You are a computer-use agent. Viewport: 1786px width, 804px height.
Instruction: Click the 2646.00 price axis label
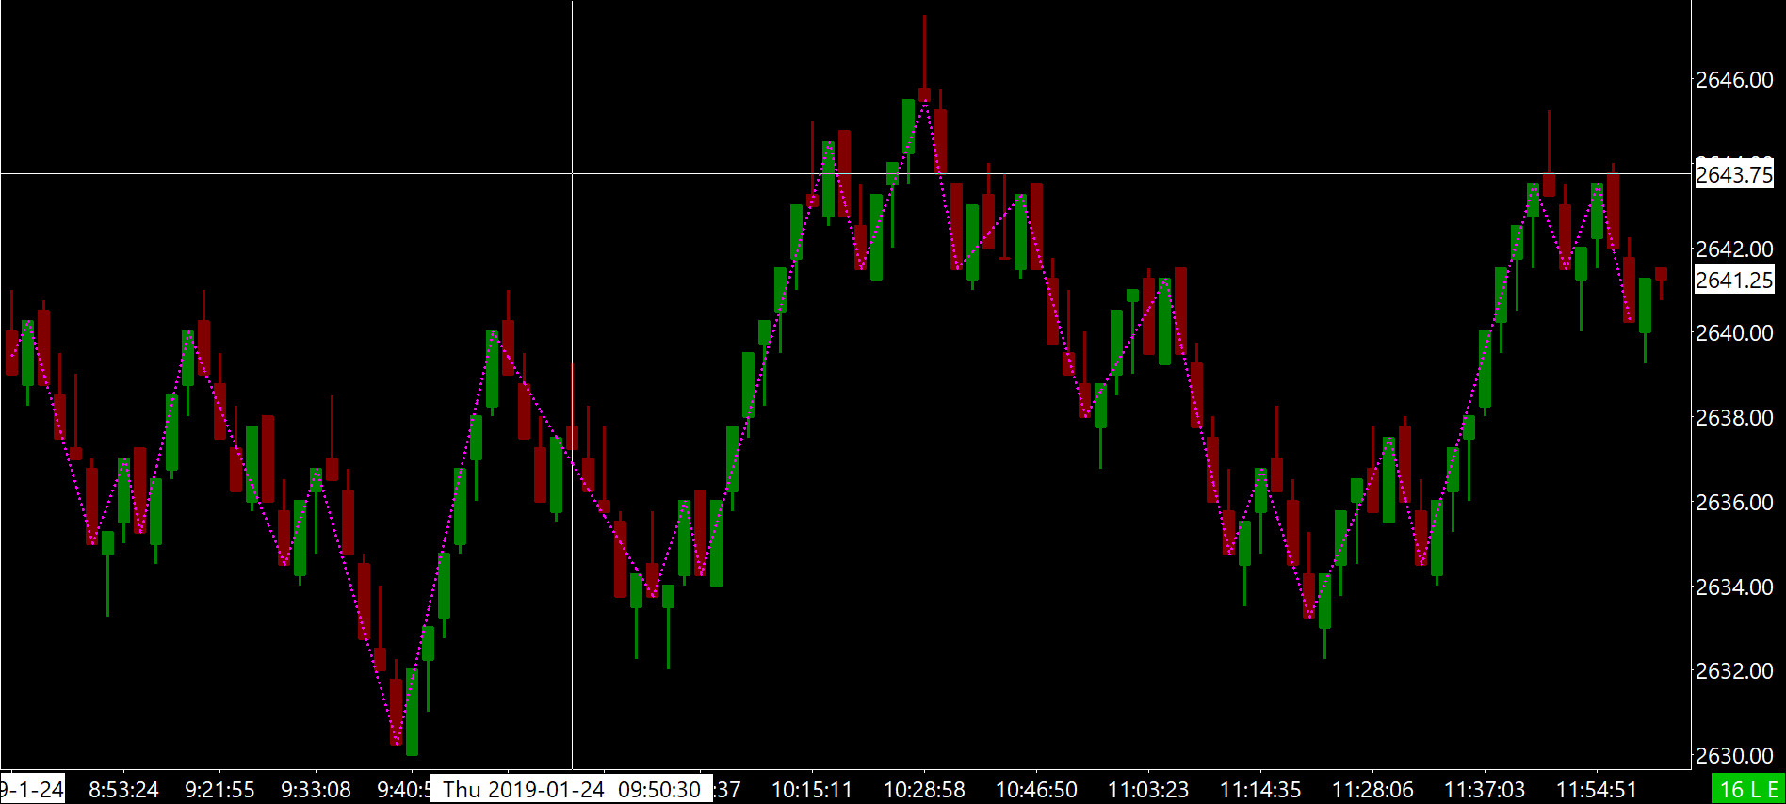[1734, 80]
